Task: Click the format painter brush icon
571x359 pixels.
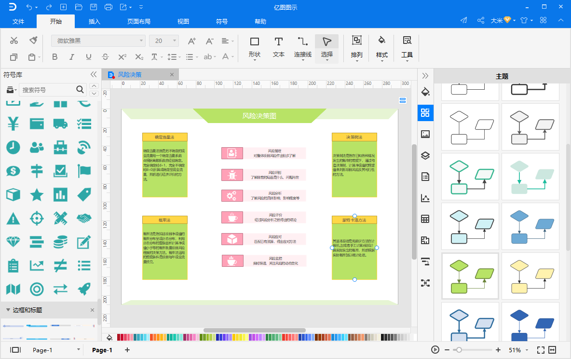Action: click(x=33, y=41)
